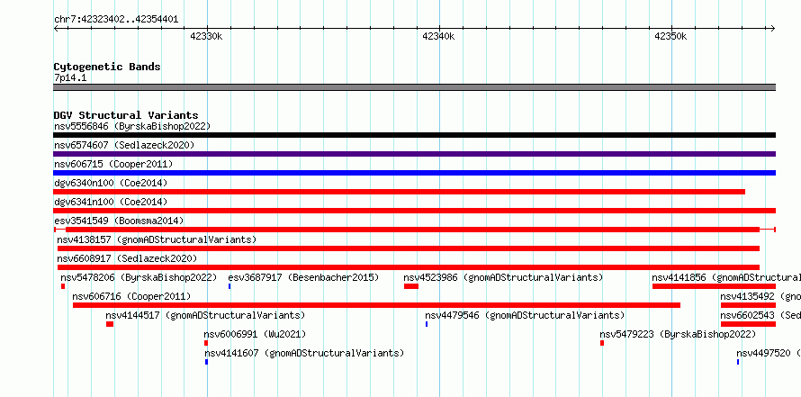Click the nsv6006991 (Wu2021) label
Image resolution: width=801 pixels, height=397 pixels.
[255, 334]
